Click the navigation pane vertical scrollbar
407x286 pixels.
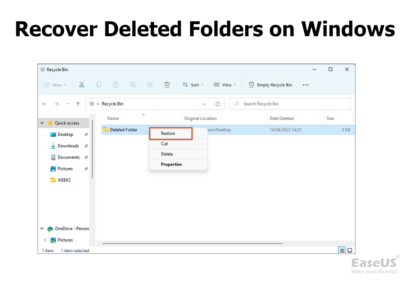click(92, 149)
